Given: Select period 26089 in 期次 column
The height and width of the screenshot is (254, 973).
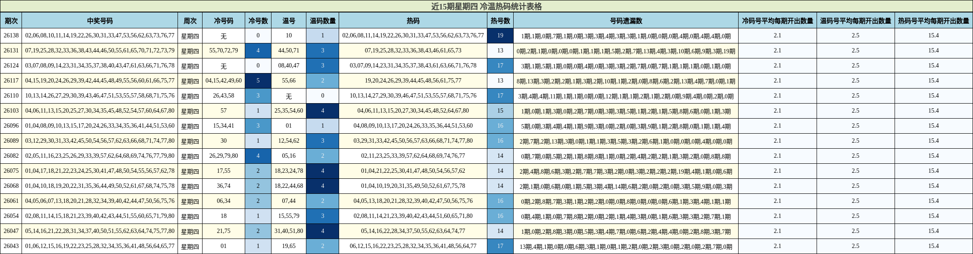Looking at the screenshot, I should [x=11, y=141].
